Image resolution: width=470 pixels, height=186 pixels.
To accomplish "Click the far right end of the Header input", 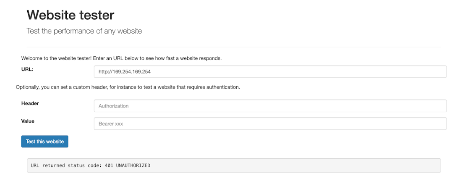I will coord(441,106).
